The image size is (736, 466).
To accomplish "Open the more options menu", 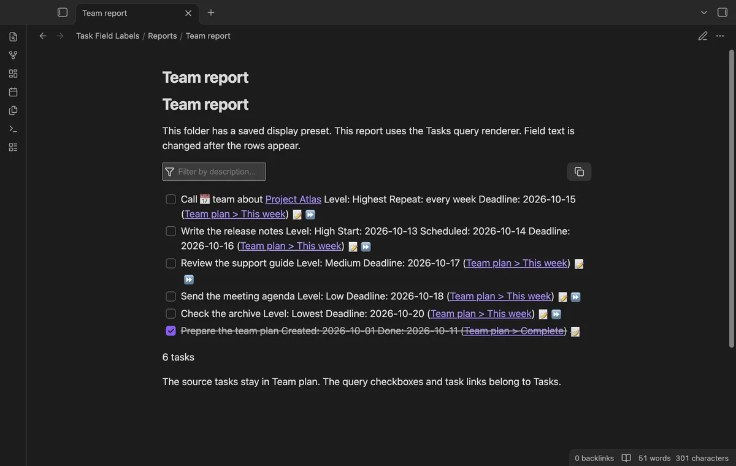I will pyautogui.click(x=720, y=36).
